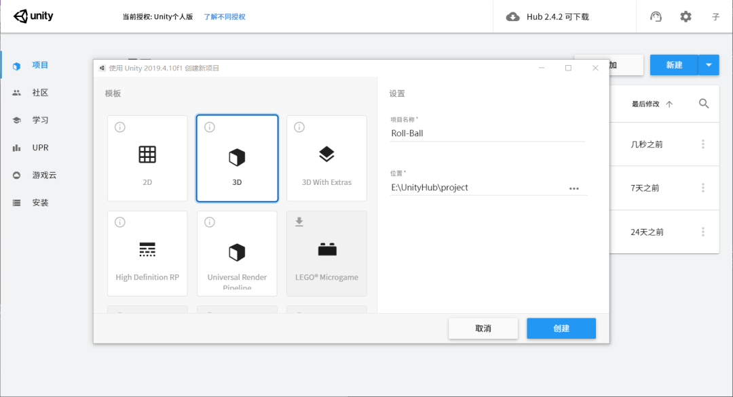
Task: Maximize the create new project dialog
Action: [x=568, y=68]
